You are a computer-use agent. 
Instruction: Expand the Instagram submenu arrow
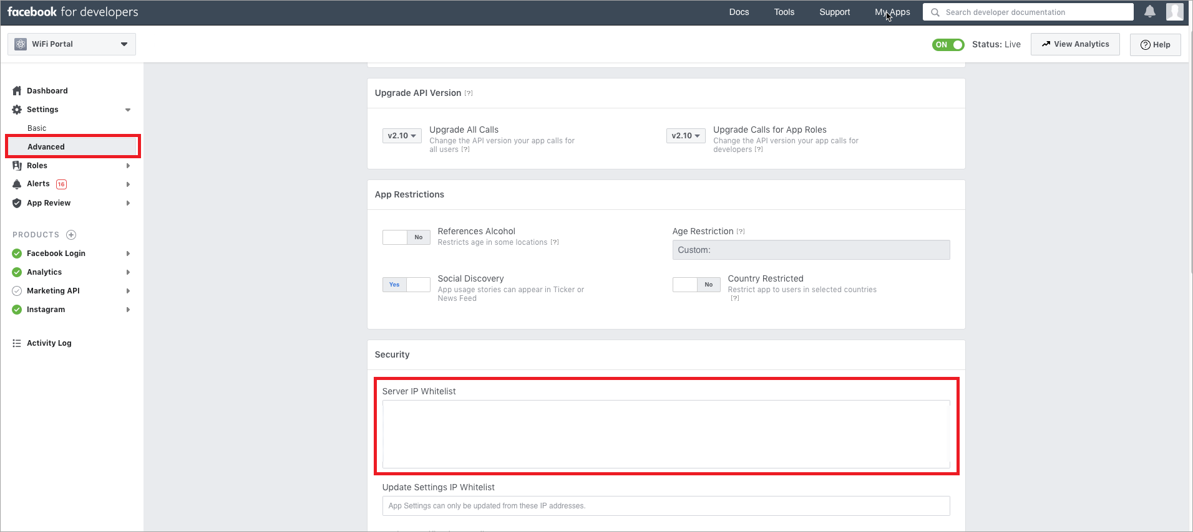pos(128,310)
